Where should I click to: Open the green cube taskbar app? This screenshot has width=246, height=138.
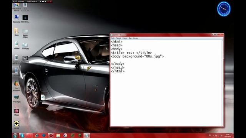coord(80,135)
